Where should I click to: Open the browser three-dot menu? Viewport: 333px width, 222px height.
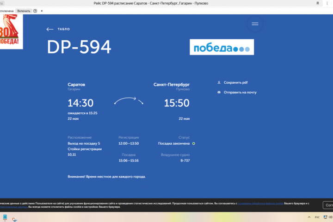327,3
